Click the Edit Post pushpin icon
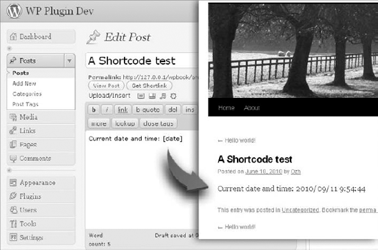 pyautogui.click(x=94, y=37)
